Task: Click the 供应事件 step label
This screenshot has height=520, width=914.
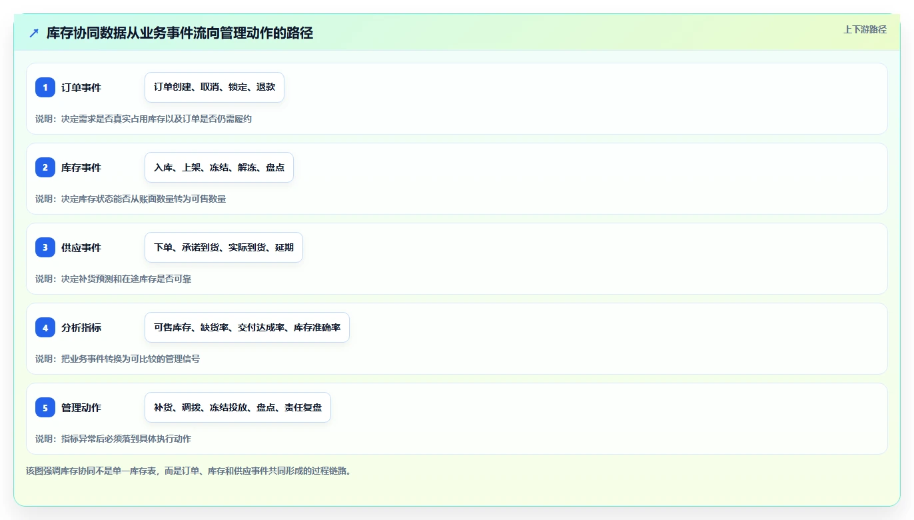Action: pyautogui.click(x=81, y=247)
